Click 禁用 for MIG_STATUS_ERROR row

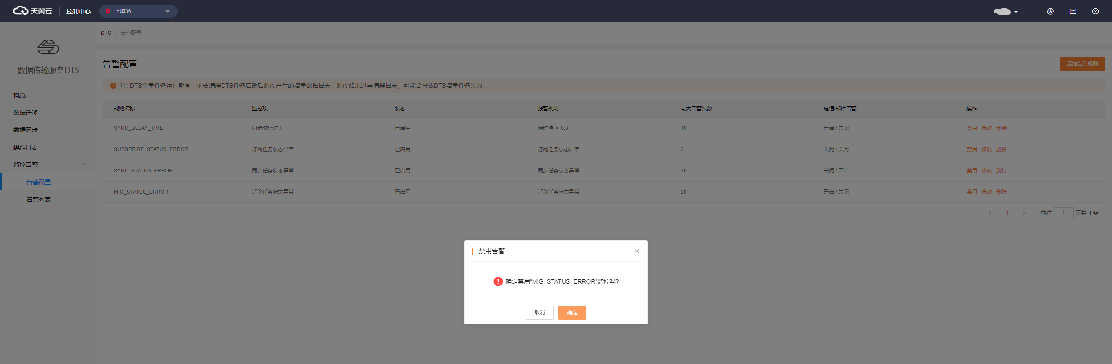click(x=972, y=192)
